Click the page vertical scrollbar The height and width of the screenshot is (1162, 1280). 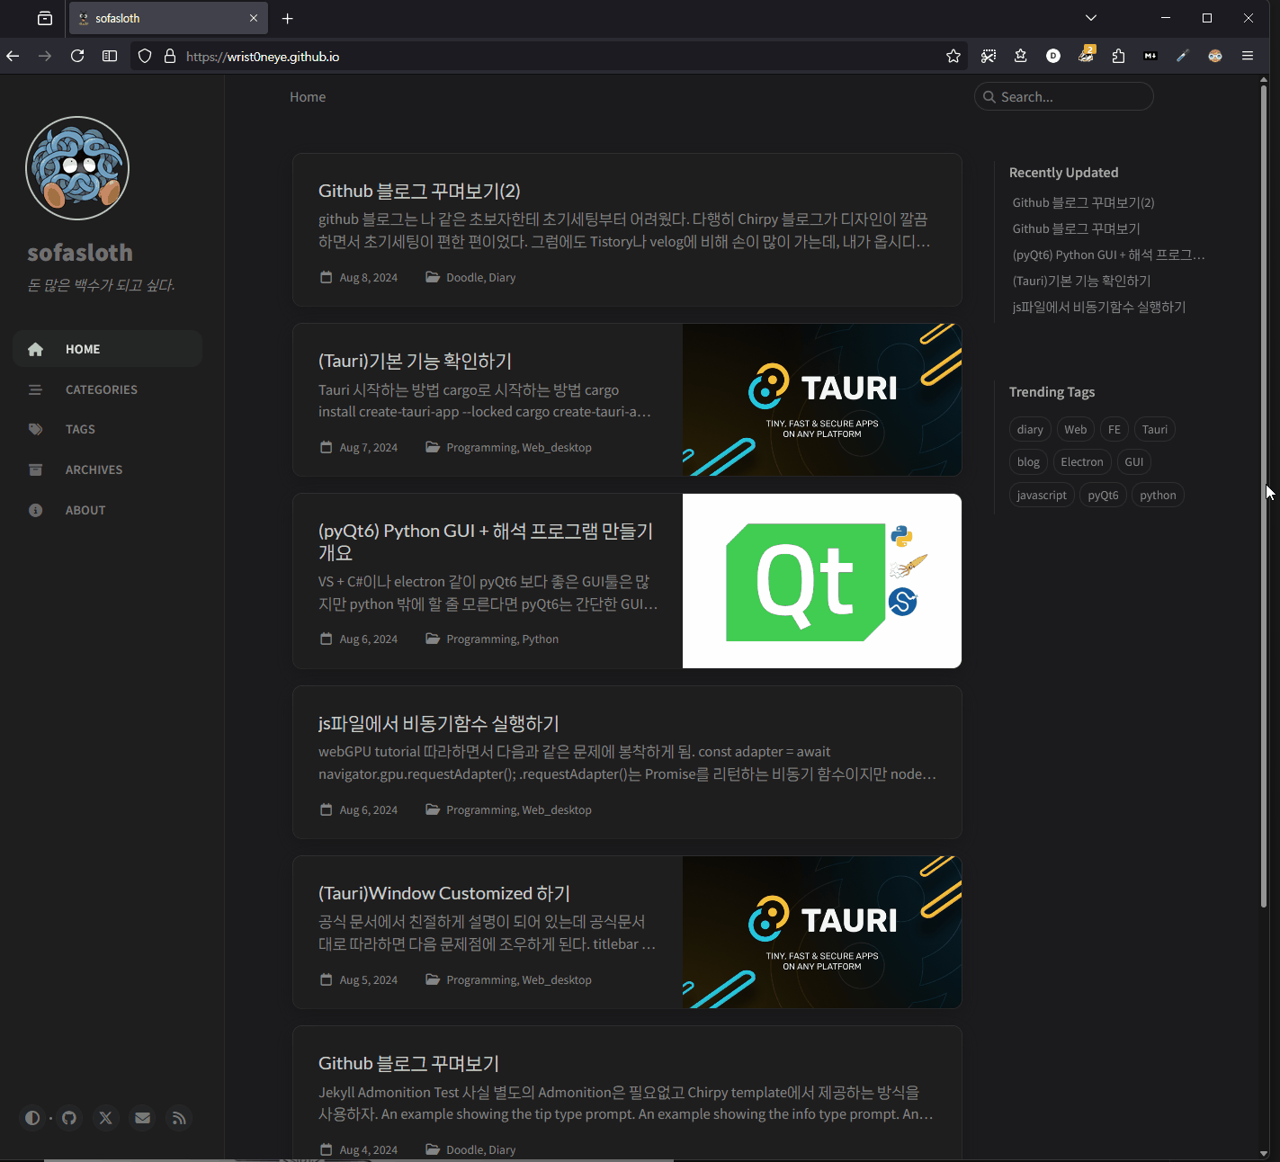tap(1264, 496)
